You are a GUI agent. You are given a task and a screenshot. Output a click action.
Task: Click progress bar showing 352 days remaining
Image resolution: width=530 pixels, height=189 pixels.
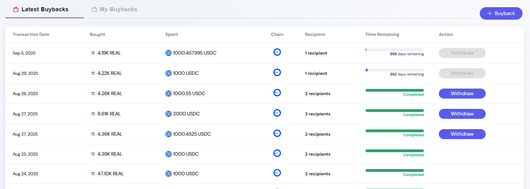point(395,70)
